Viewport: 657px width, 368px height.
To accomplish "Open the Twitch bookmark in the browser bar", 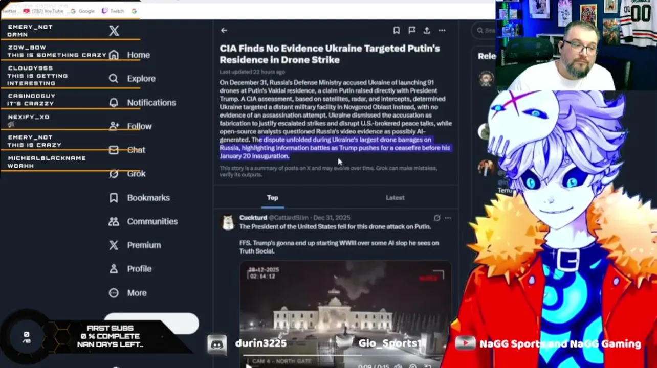I will pos(113,11).
